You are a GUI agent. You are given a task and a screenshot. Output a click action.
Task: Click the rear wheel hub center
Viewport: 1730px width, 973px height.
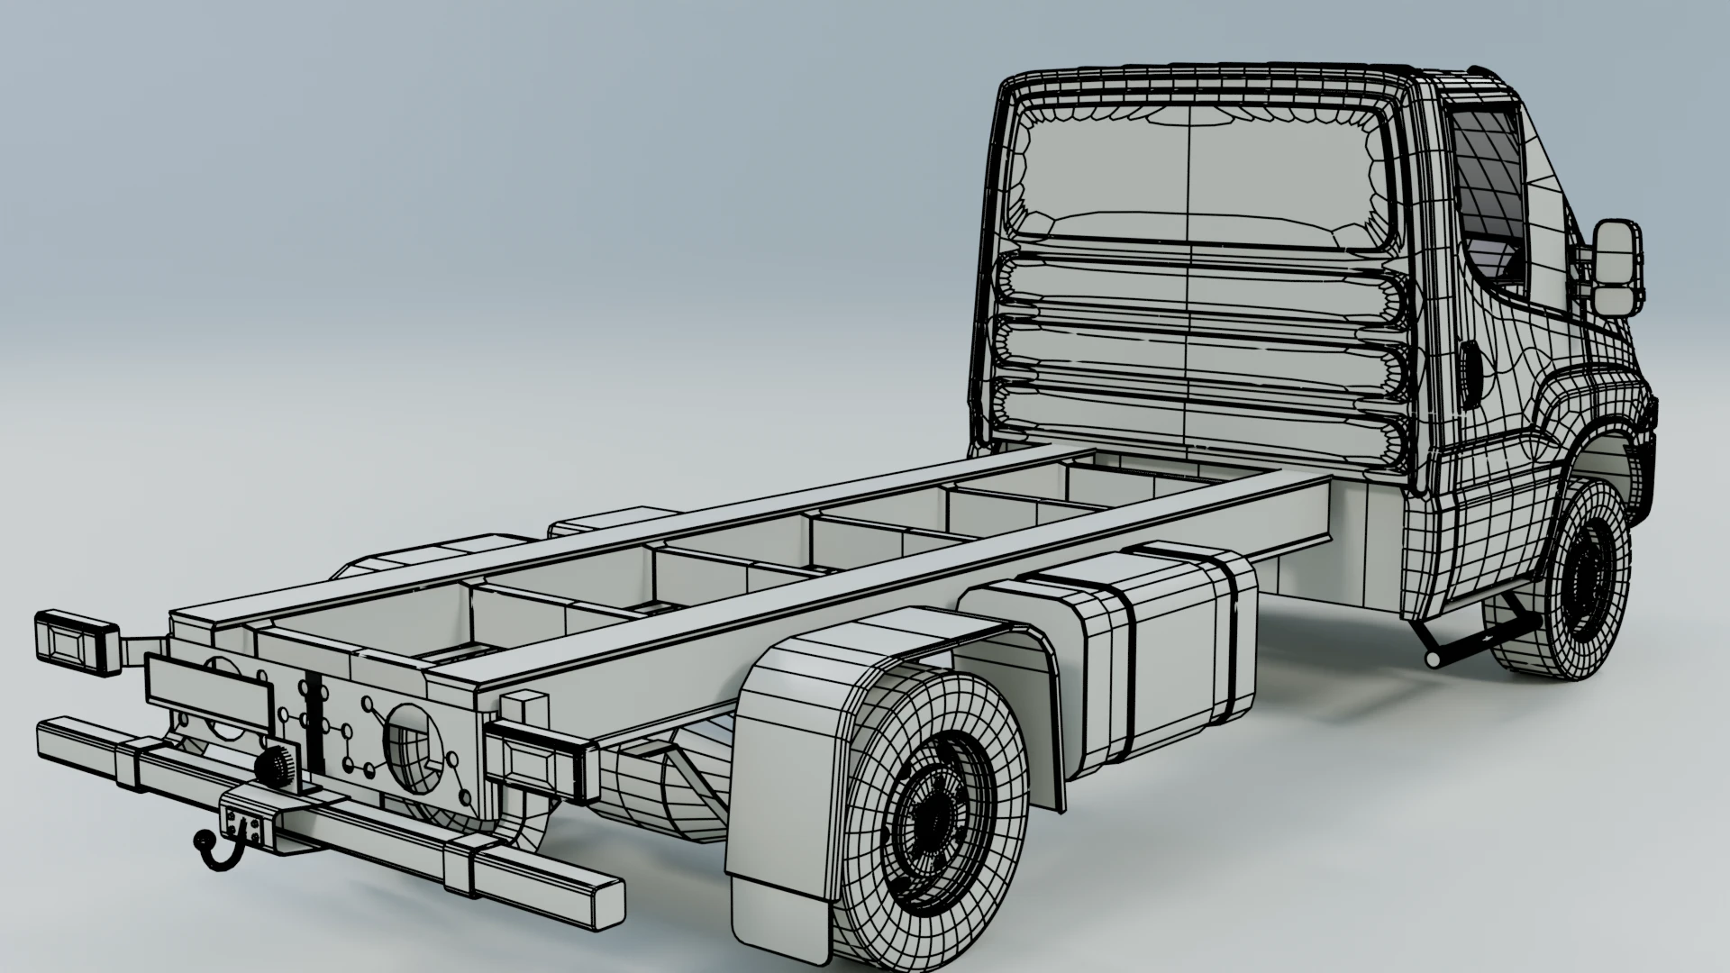[933, 820]
